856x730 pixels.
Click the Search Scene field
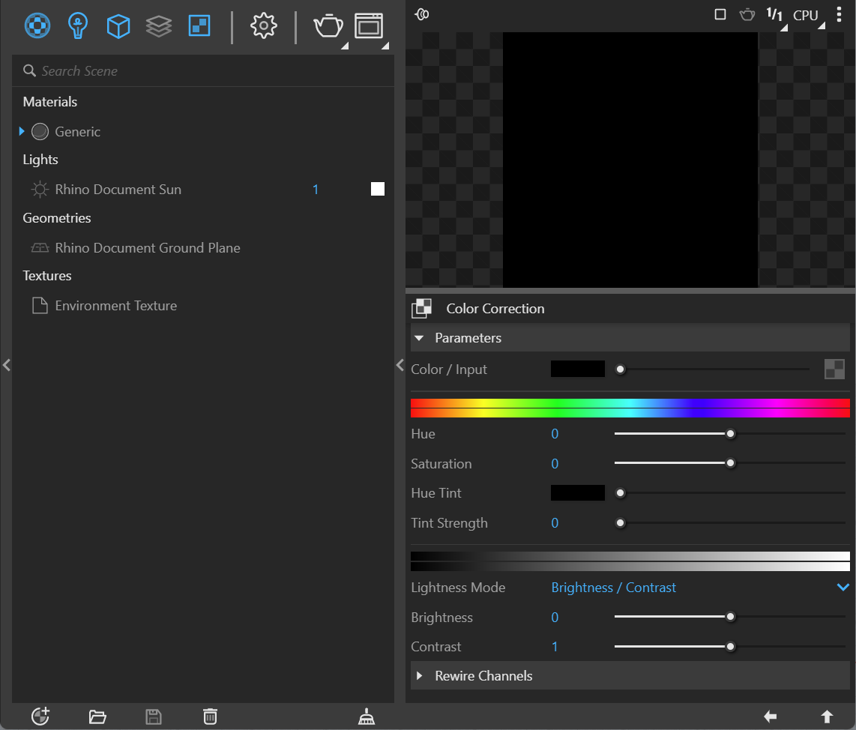pyautogui.click(x=203, y=71)
